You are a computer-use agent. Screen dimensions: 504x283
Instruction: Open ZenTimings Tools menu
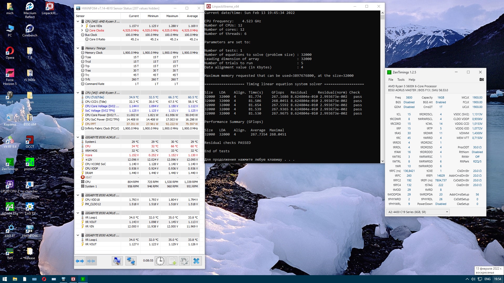401,80
